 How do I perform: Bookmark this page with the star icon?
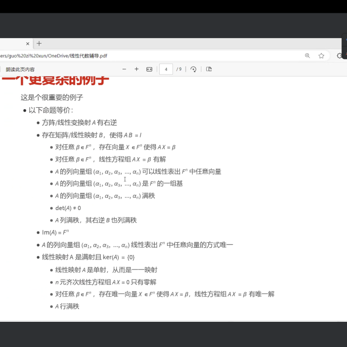(x=321, y=56)
